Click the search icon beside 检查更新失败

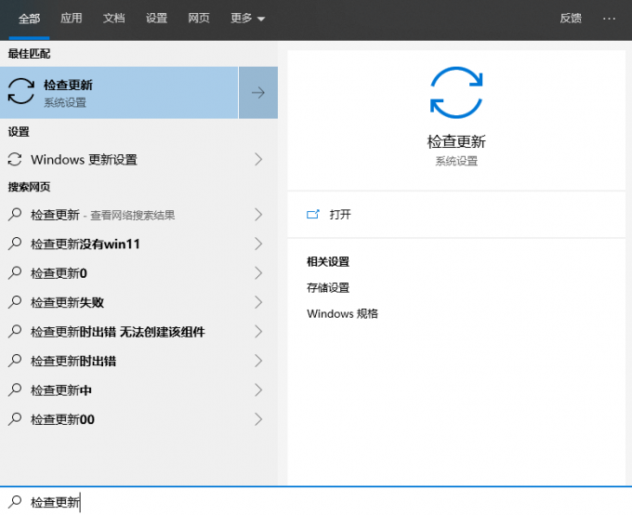(15, 302)
